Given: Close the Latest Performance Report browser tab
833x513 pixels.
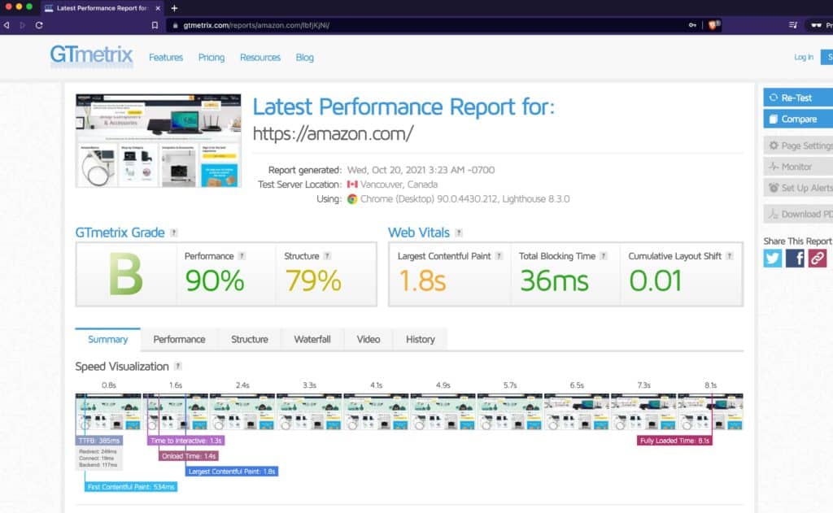Looking at the screenshot, I should (x=158, y=8).
